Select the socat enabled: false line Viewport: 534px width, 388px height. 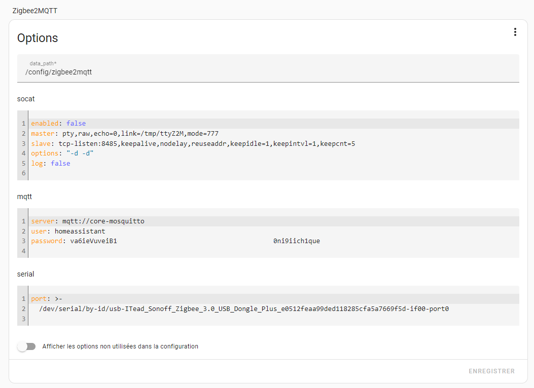pyautogui.click(x=274, y=124)
